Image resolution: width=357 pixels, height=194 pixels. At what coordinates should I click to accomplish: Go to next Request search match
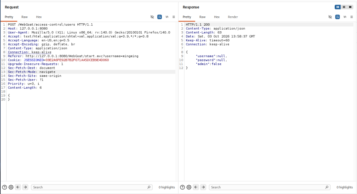pos(25,187)
